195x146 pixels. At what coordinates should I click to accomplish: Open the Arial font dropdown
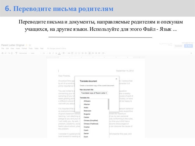(36, 53)
